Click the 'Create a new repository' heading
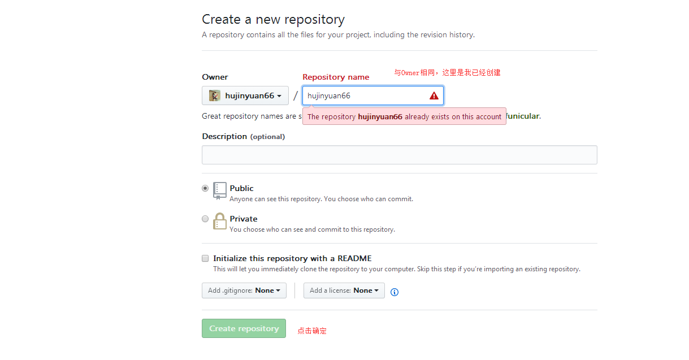 coord(273,19)
